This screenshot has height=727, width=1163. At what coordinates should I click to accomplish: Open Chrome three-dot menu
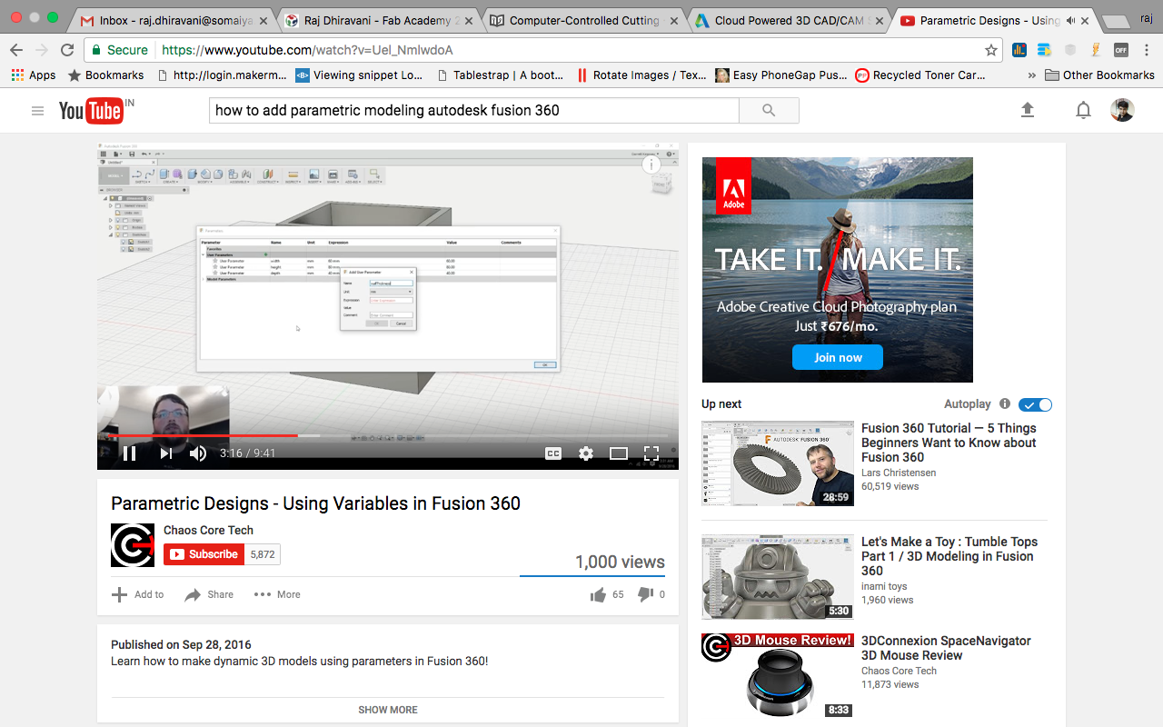pos(1147,50)
